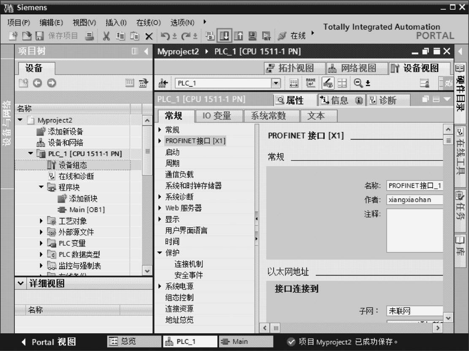Image resolution: width=469 pixels, height=351 pixels.
Task: Click the paste icon in the toolbar
Action: click(135, 36)
